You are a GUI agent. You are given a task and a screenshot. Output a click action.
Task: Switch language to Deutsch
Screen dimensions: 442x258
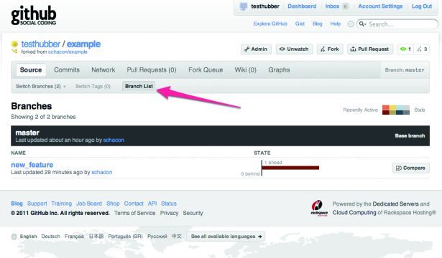51,236
